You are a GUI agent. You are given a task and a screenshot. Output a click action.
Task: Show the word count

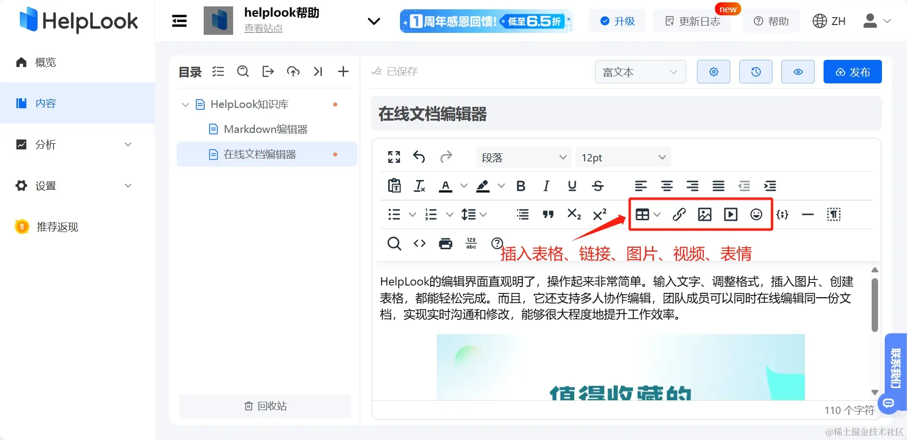tap(471, 243)
